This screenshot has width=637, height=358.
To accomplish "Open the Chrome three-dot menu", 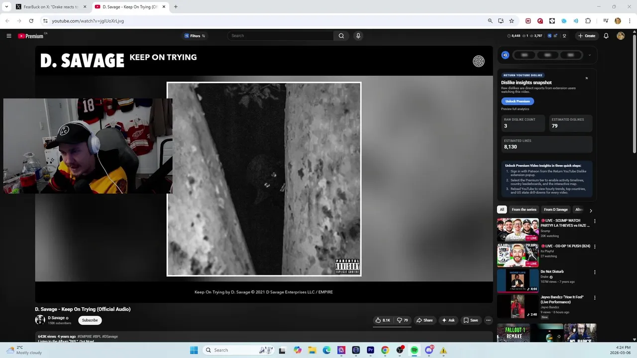I will pyautogui.click(x=630, y=21).
